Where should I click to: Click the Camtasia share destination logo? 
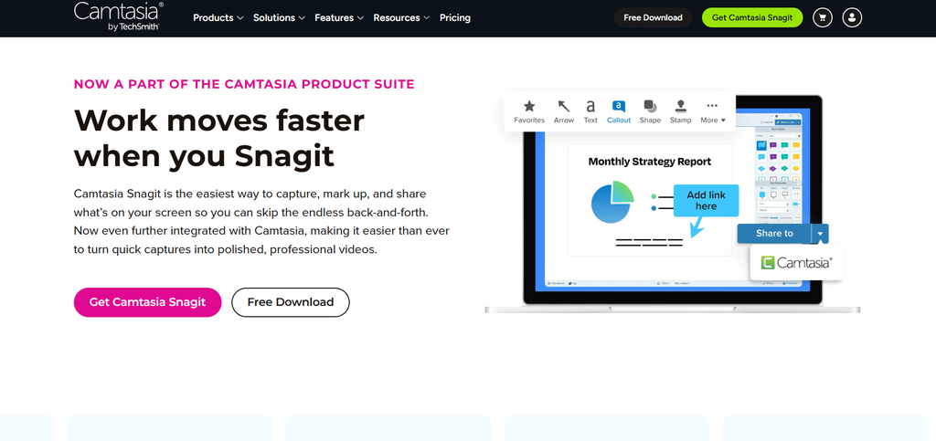pyautogui.click(x=796, y=262)
